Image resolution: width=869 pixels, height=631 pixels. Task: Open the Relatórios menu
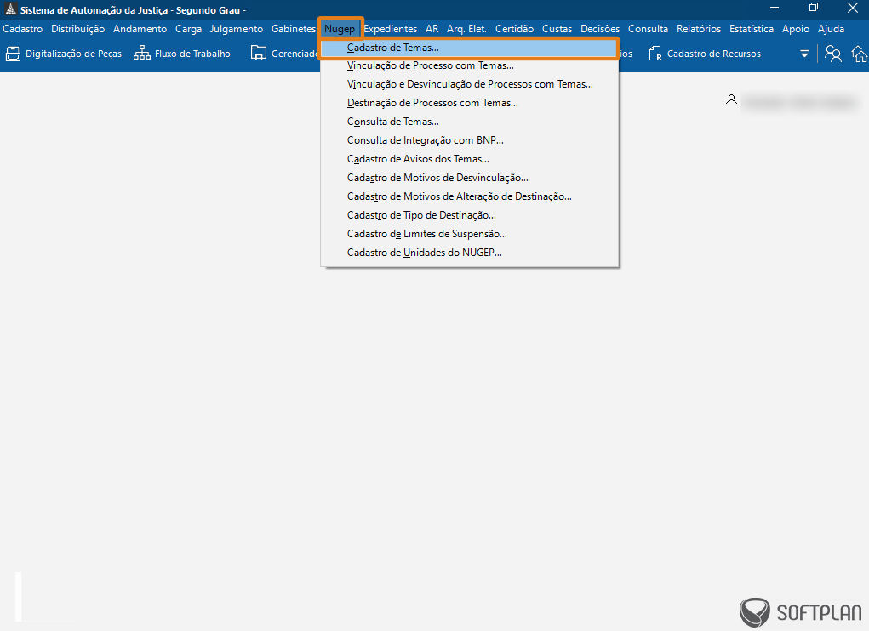[698, 29]
